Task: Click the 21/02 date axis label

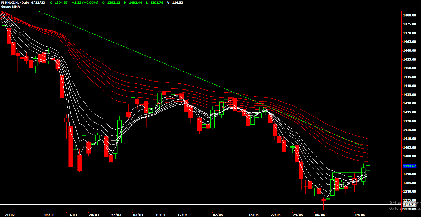Action: click(x=10, y=215)
